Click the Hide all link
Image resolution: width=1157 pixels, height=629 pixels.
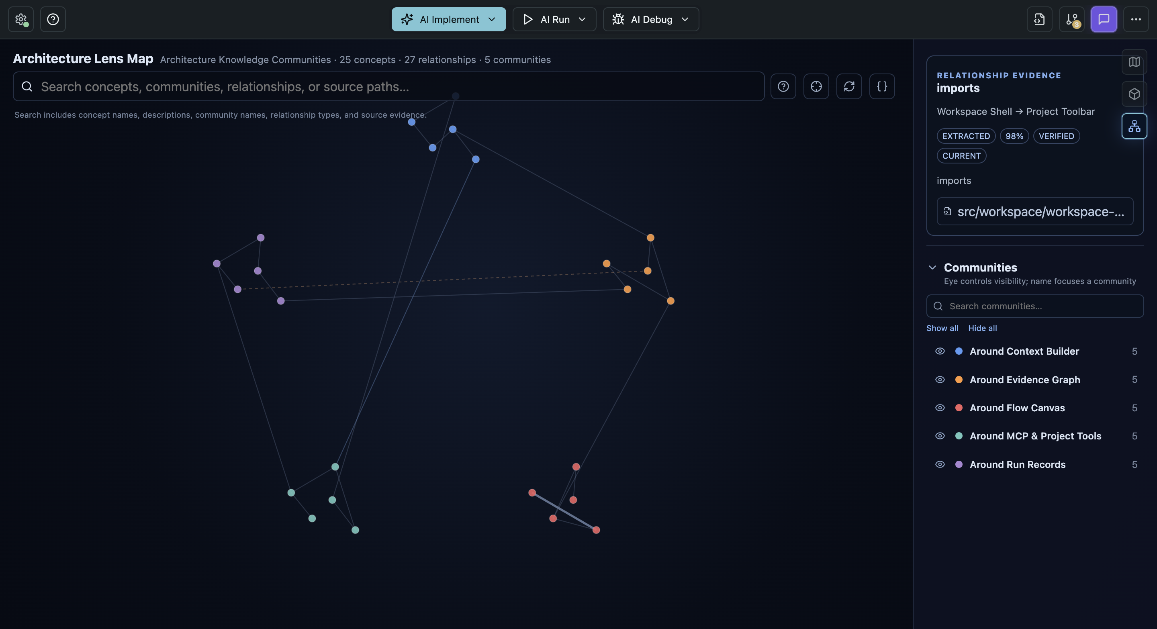point(982,328)
